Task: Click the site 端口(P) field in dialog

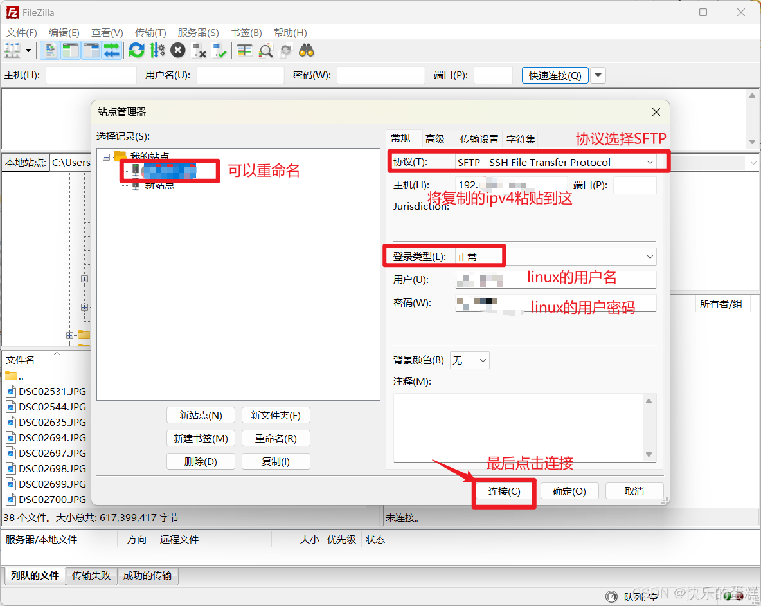Action: tap(635, 185)
